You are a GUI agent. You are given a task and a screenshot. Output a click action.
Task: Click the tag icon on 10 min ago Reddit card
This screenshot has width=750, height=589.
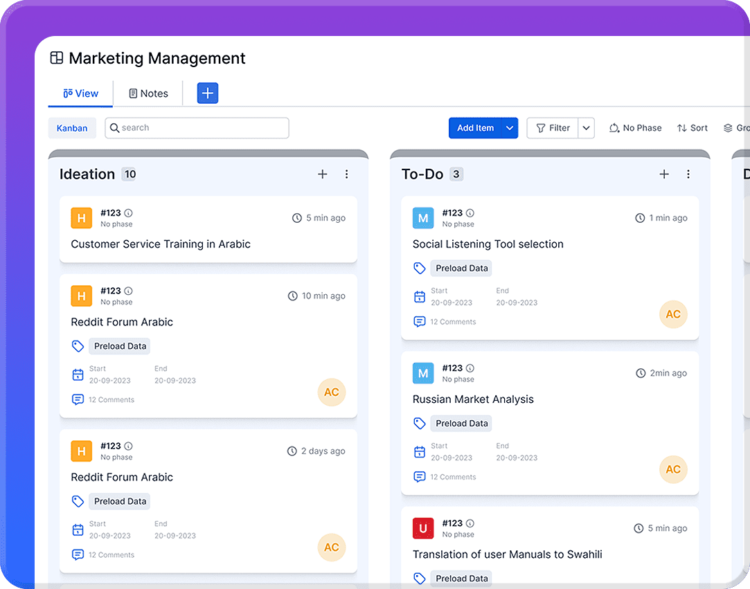(x=78, y=346)
